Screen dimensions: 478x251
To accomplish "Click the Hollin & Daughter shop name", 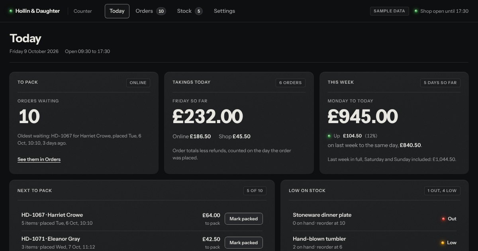I will (37, 11).
